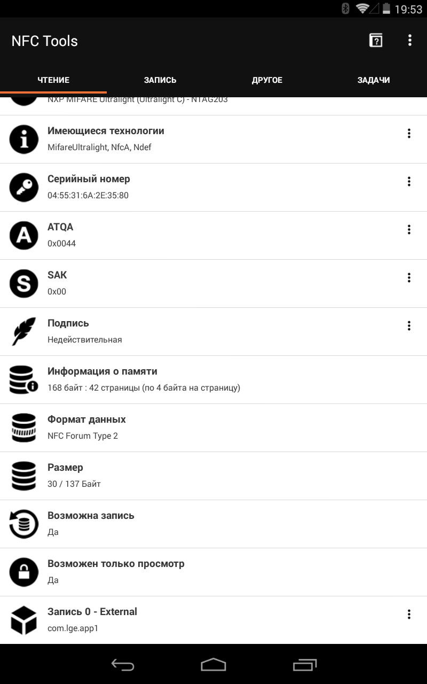Open options menu for Запись 0 - External
Image resolution: width=427 pixels, height=684 pixels.
[409, 615]
